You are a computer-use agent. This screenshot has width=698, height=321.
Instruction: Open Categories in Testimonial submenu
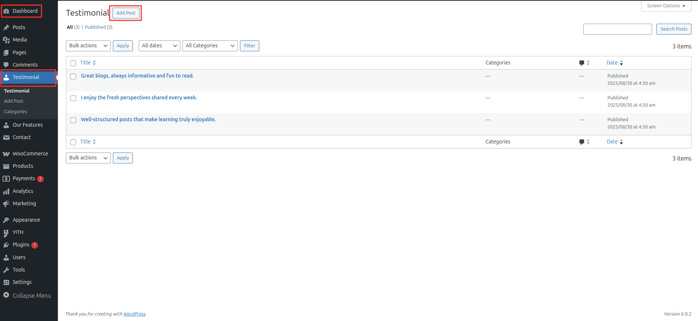(x=15, y=112)
